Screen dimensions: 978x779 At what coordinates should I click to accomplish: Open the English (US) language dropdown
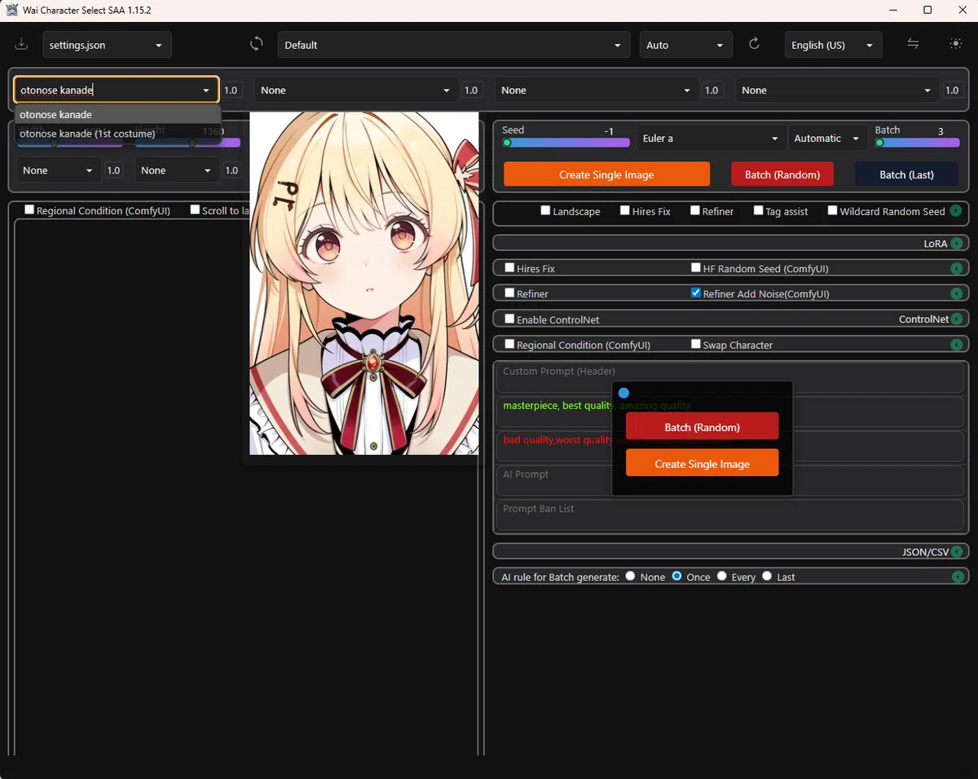[833, 45]
